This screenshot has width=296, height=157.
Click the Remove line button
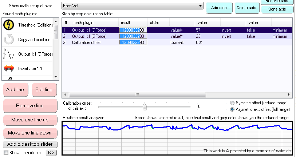pos(30,106)
